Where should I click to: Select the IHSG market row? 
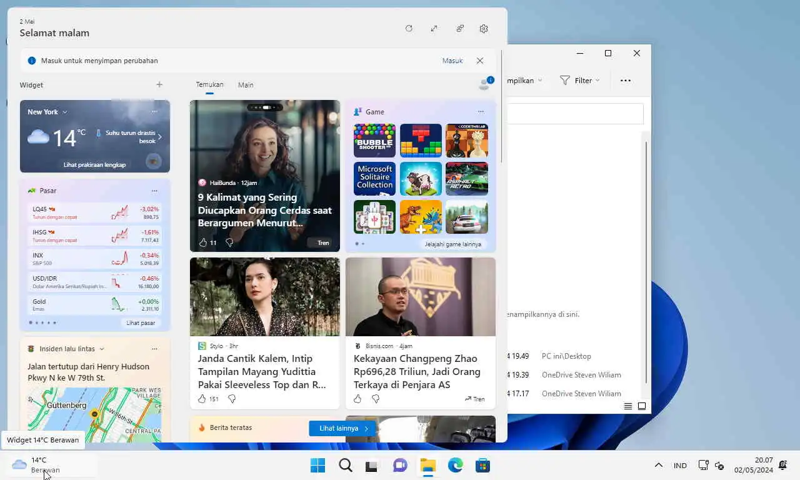click(95, 236)
